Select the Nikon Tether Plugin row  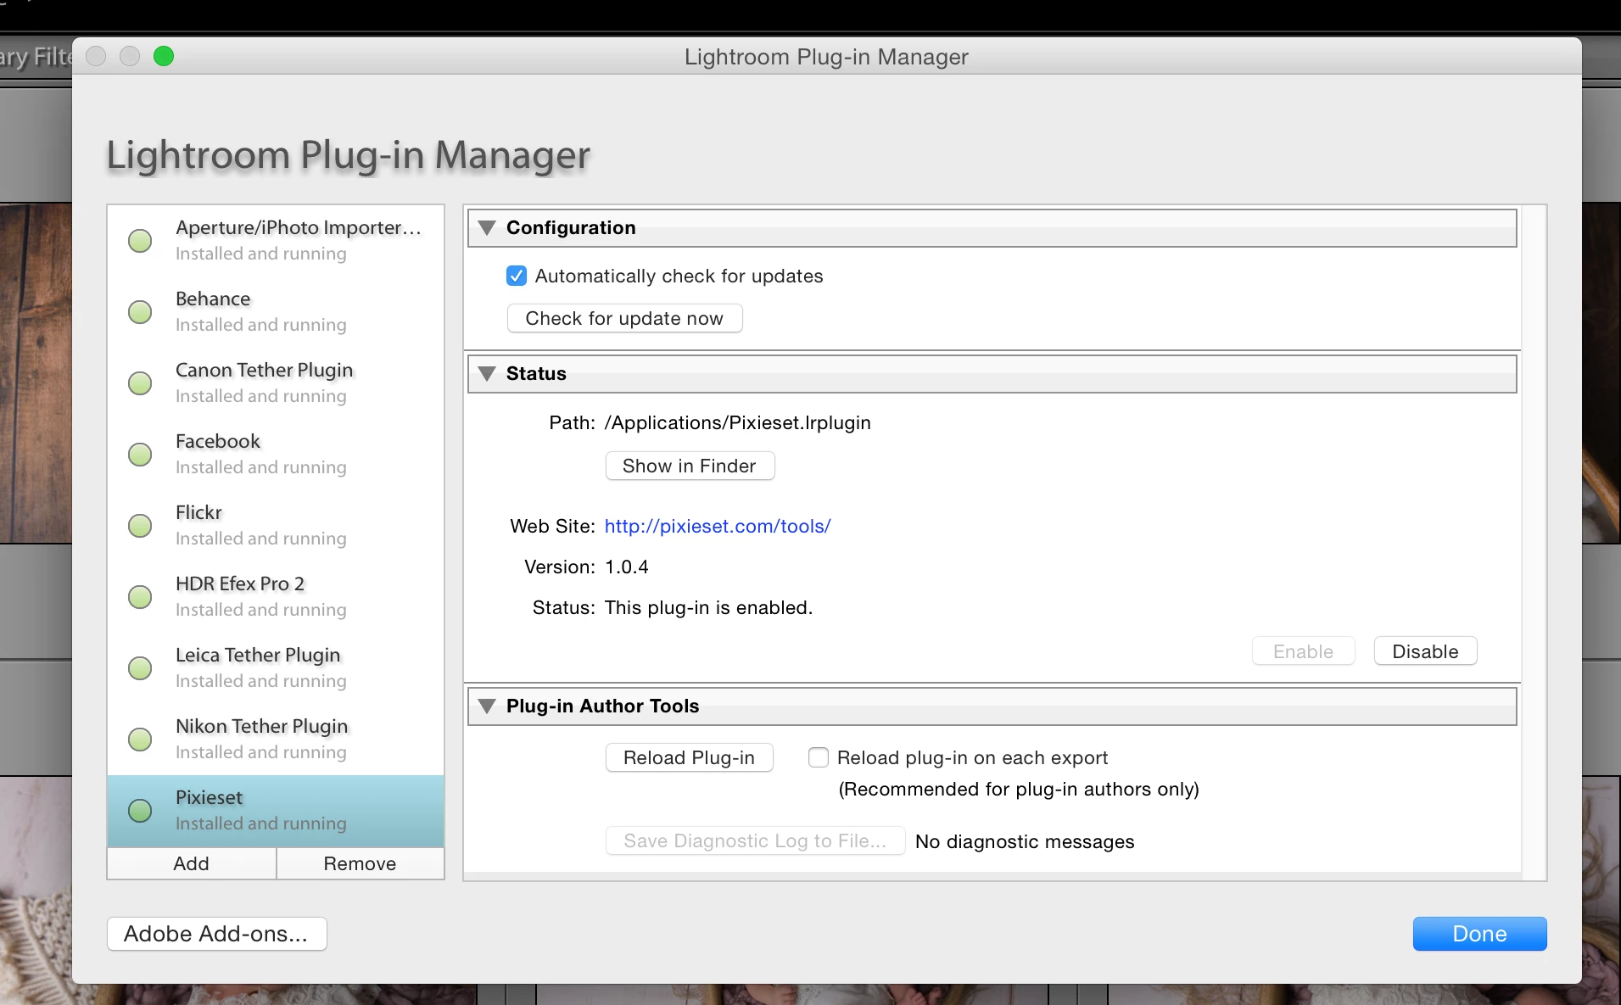click(x=276, y=740)
